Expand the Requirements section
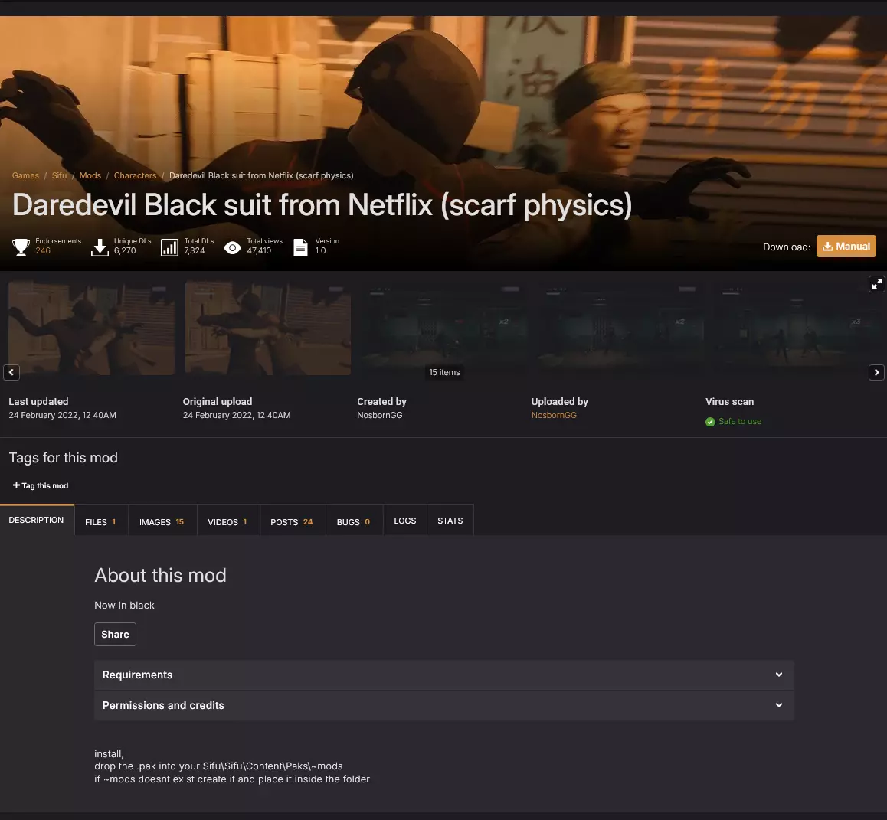 [x=443, y=675]
